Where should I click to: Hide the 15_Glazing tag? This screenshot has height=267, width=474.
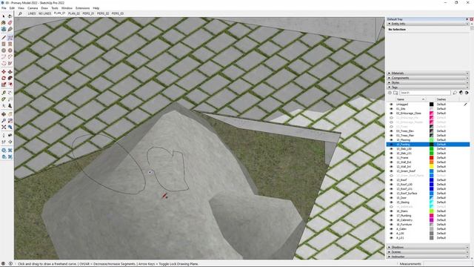pos(391,202)
